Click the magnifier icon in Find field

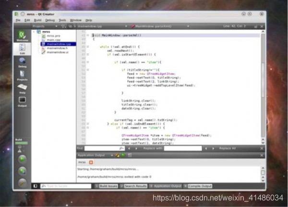pyautogui.click(x=121, y=148)
